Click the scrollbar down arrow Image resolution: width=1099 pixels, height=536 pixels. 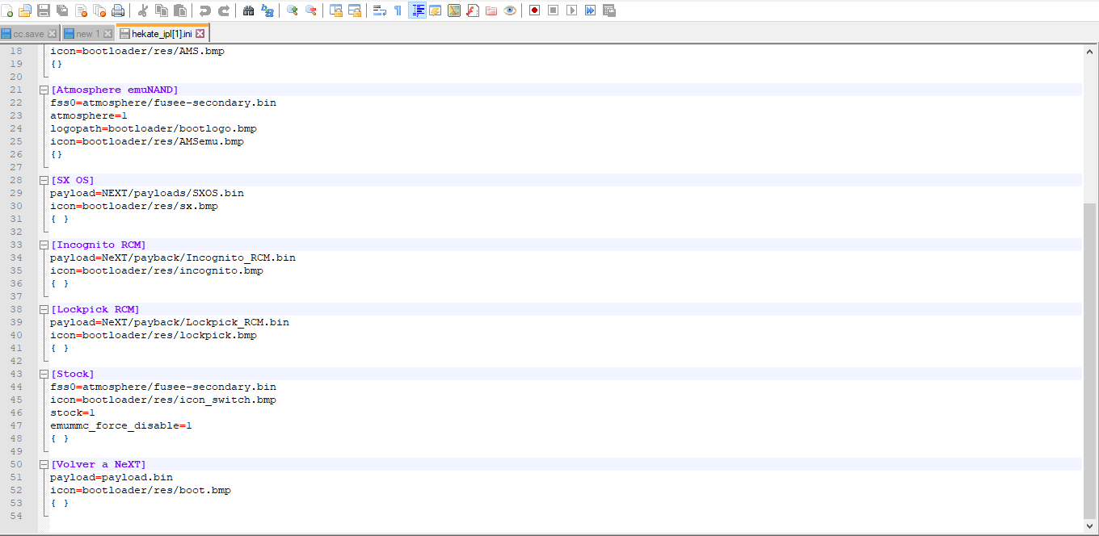1090,526
